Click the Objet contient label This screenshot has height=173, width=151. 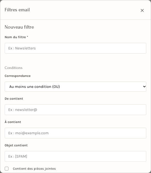pyautogui.click(x=16, y=145)
